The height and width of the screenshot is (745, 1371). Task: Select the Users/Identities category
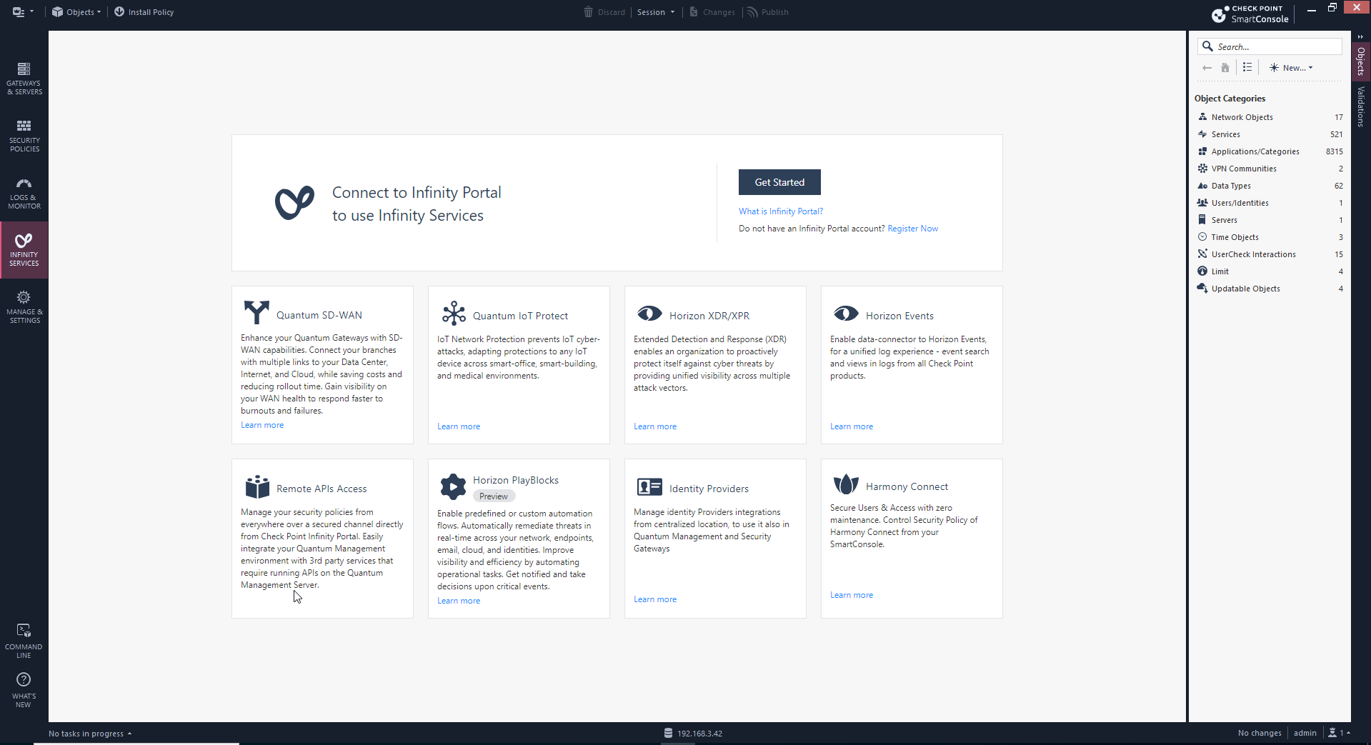(x=1270, y=203)
